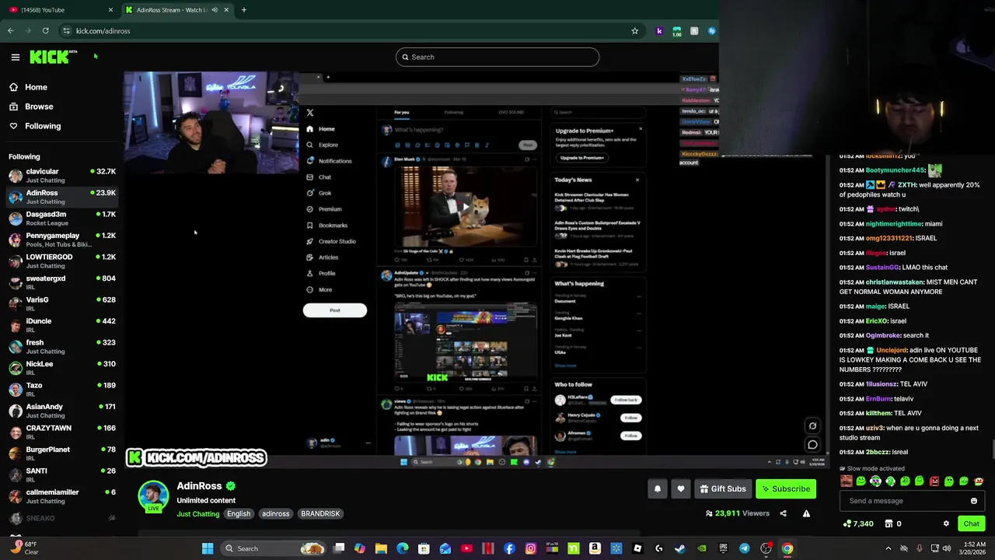The image size is (995, 560).
Task: Open sweatergxd channel
Action: click(62, 282)
